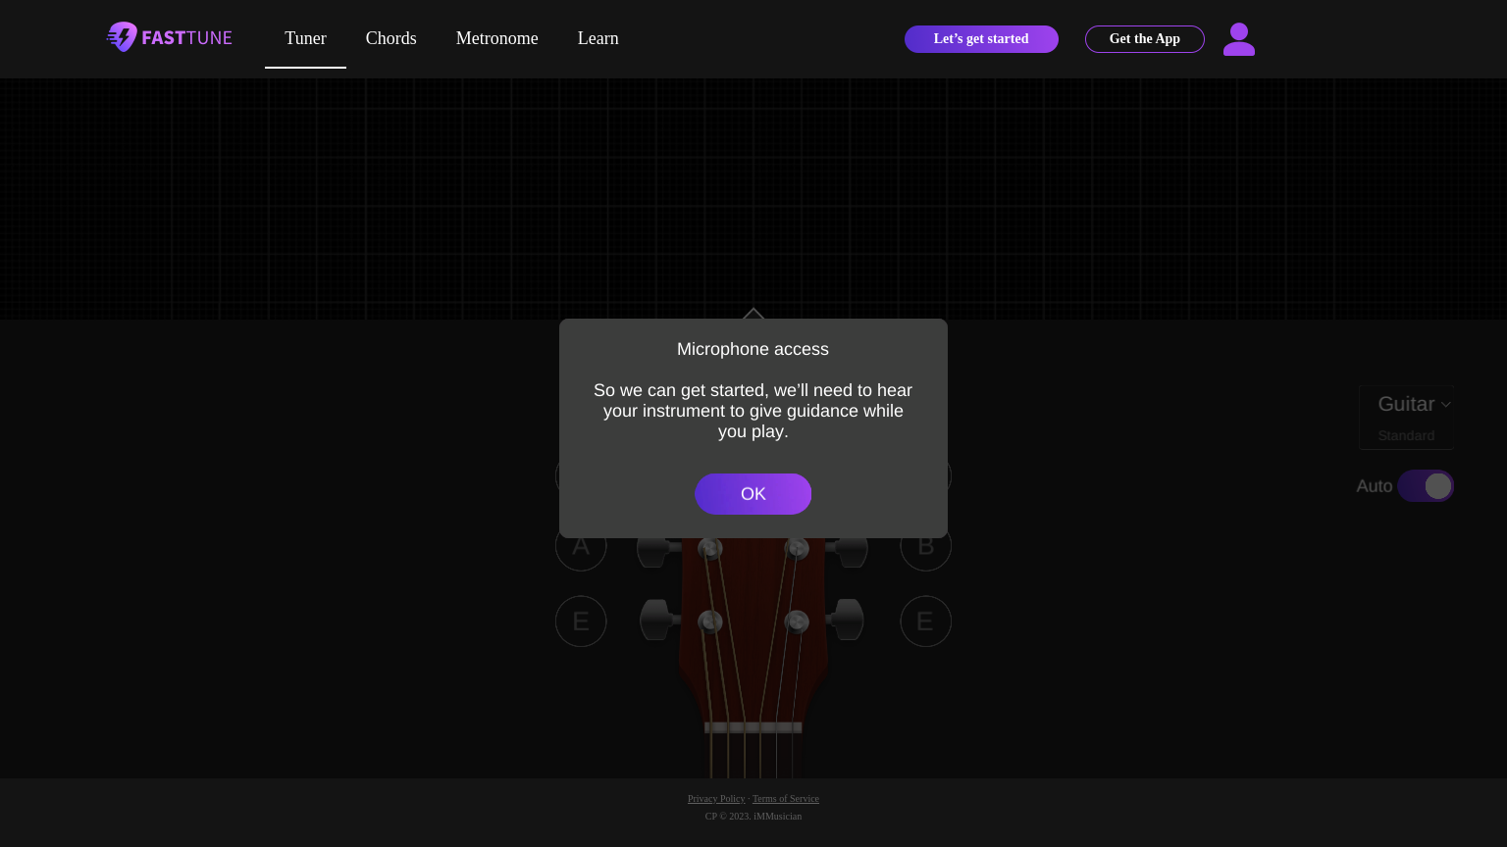Viewport: 1507px width, 847px height.
Task: Go to the Learn section
Action: (x=598, y=38)
